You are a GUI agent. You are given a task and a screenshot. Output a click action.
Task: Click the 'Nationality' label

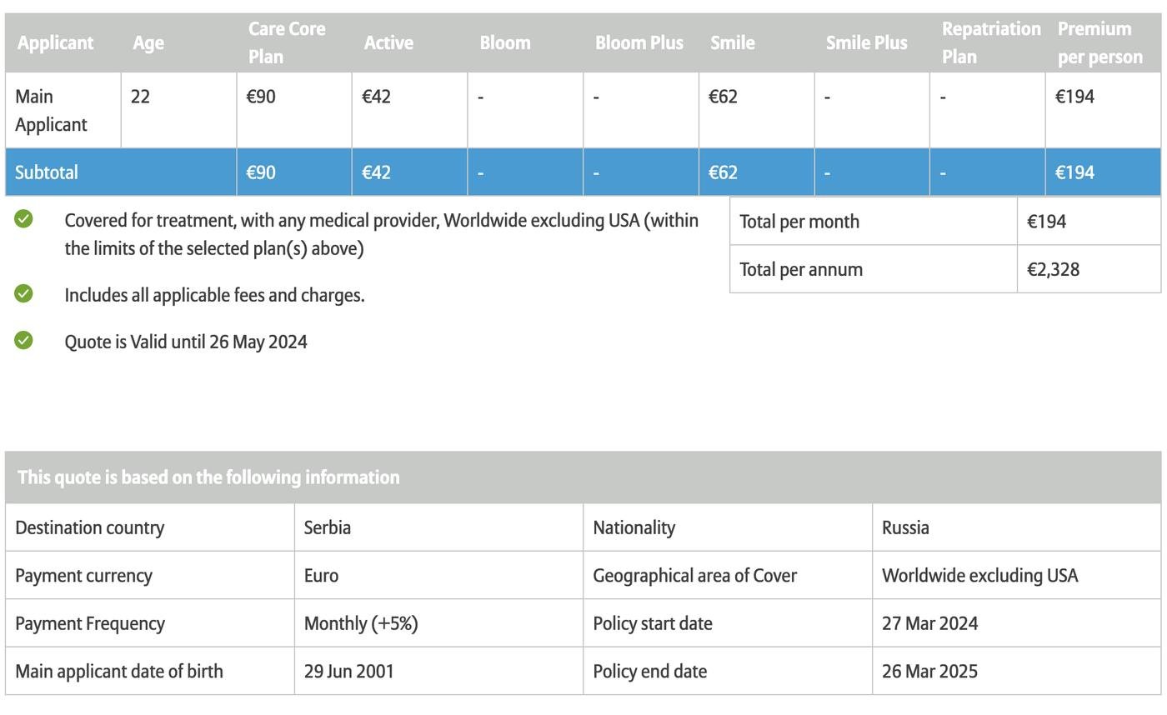click(x=634, y=527)
